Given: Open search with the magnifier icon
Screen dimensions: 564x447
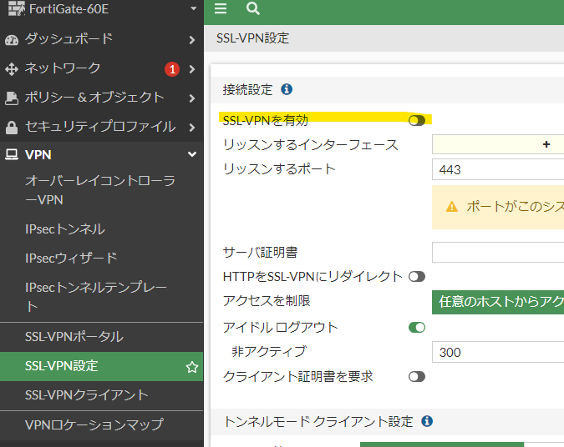Looking at the screenshot, I should (x=253, y=8).
